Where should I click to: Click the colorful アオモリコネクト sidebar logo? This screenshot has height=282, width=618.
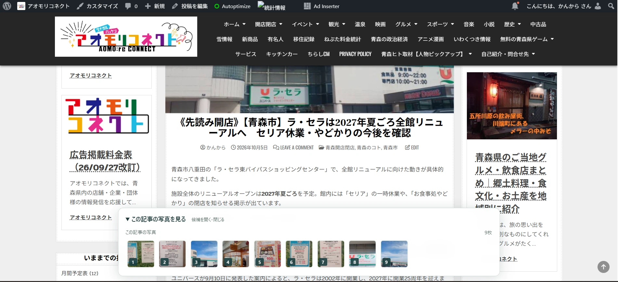pos(107,116)
